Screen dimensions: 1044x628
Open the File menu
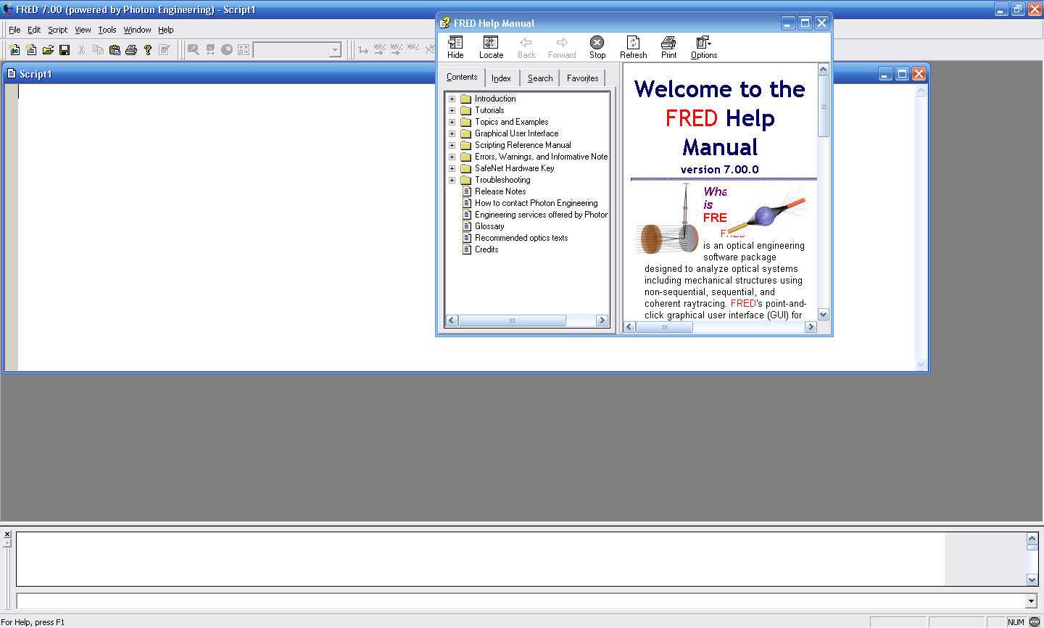tap(14, 30)
